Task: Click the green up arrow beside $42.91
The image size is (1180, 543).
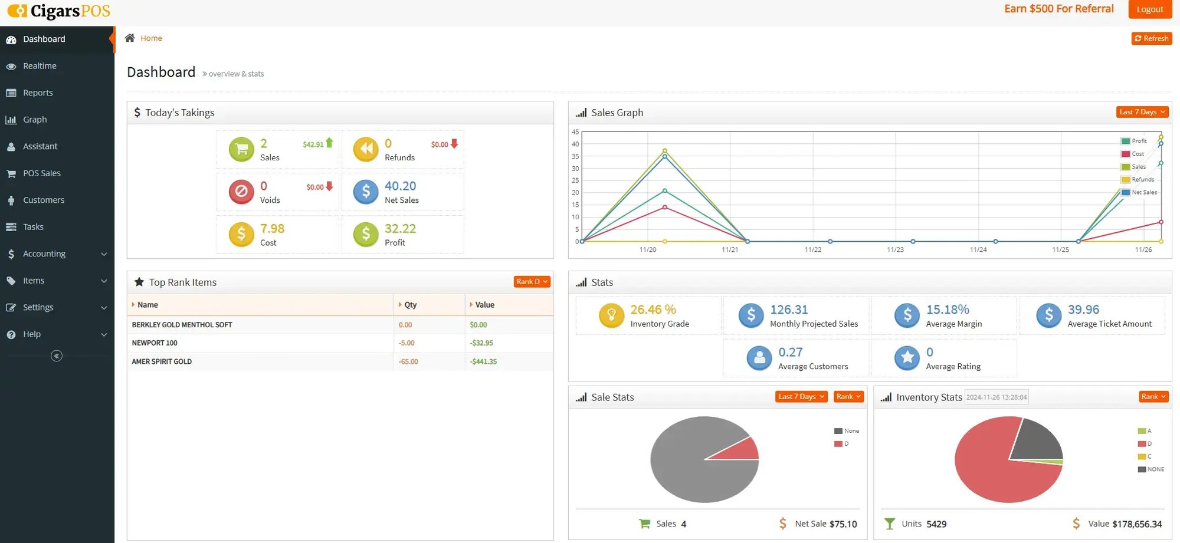Action: [x=329, y=143]
